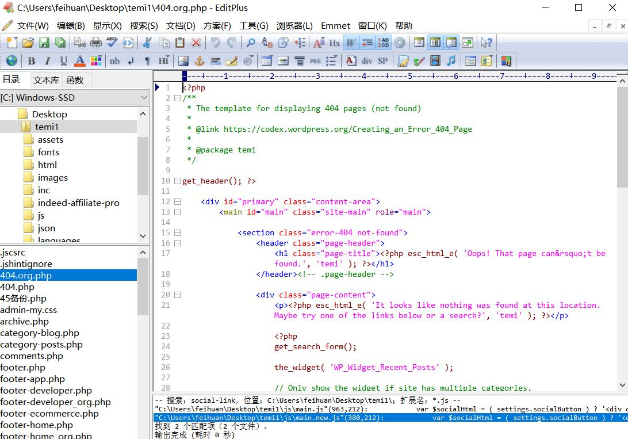Switch to the 函数 tab
This screenshot has width=628, height=439.
click(x=75, y=80)
